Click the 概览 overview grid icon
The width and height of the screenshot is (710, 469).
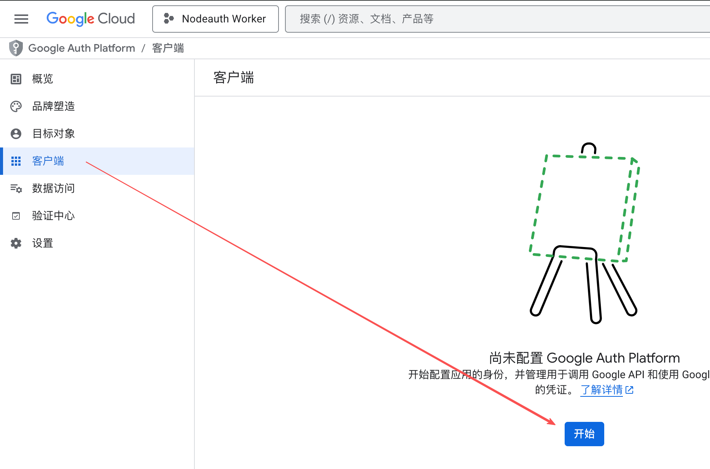coord(16,79)
